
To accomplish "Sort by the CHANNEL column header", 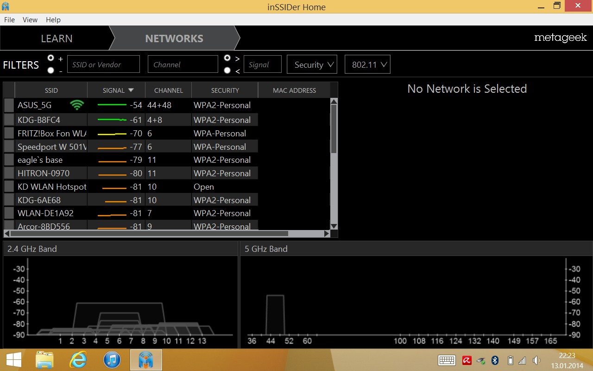I will (169, 90).
